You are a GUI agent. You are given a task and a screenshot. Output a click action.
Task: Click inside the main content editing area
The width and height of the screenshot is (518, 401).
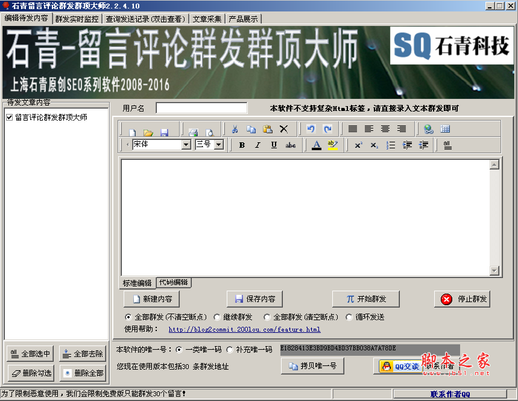[305, 217]
